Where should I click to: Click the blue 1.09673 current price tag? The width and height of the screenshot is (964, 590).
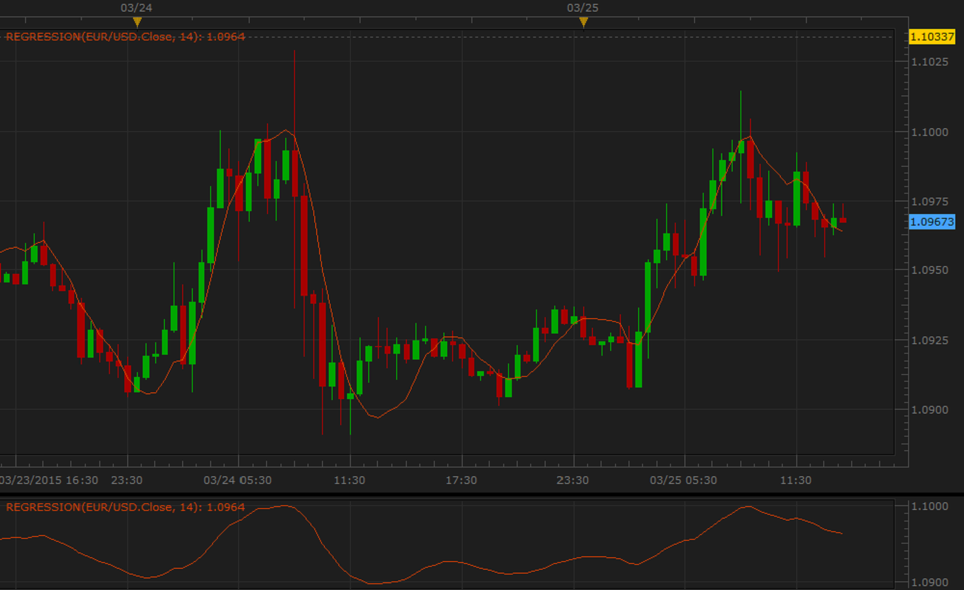932,222
